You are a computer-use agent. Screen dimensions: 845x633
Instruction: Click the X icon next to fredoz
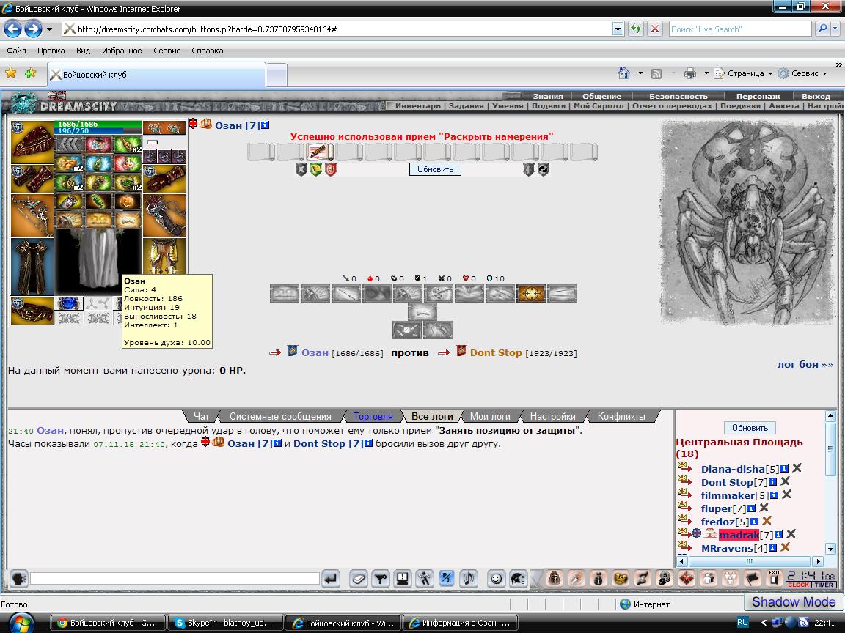767,520
